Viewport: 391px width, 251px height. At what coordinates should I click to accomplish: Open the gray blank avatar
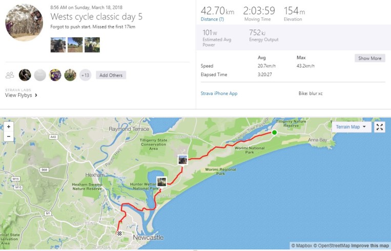click(40, 75)
